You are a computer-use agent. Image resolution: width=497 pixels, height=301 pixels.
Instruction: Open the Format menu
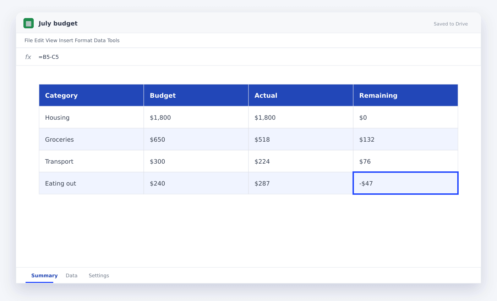[x=83, y=40]
